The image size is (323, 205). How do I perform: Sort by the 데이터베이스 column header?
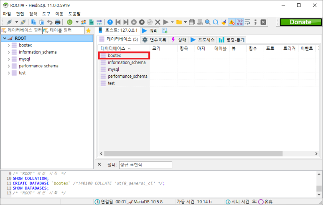click(x=124, y=49)
